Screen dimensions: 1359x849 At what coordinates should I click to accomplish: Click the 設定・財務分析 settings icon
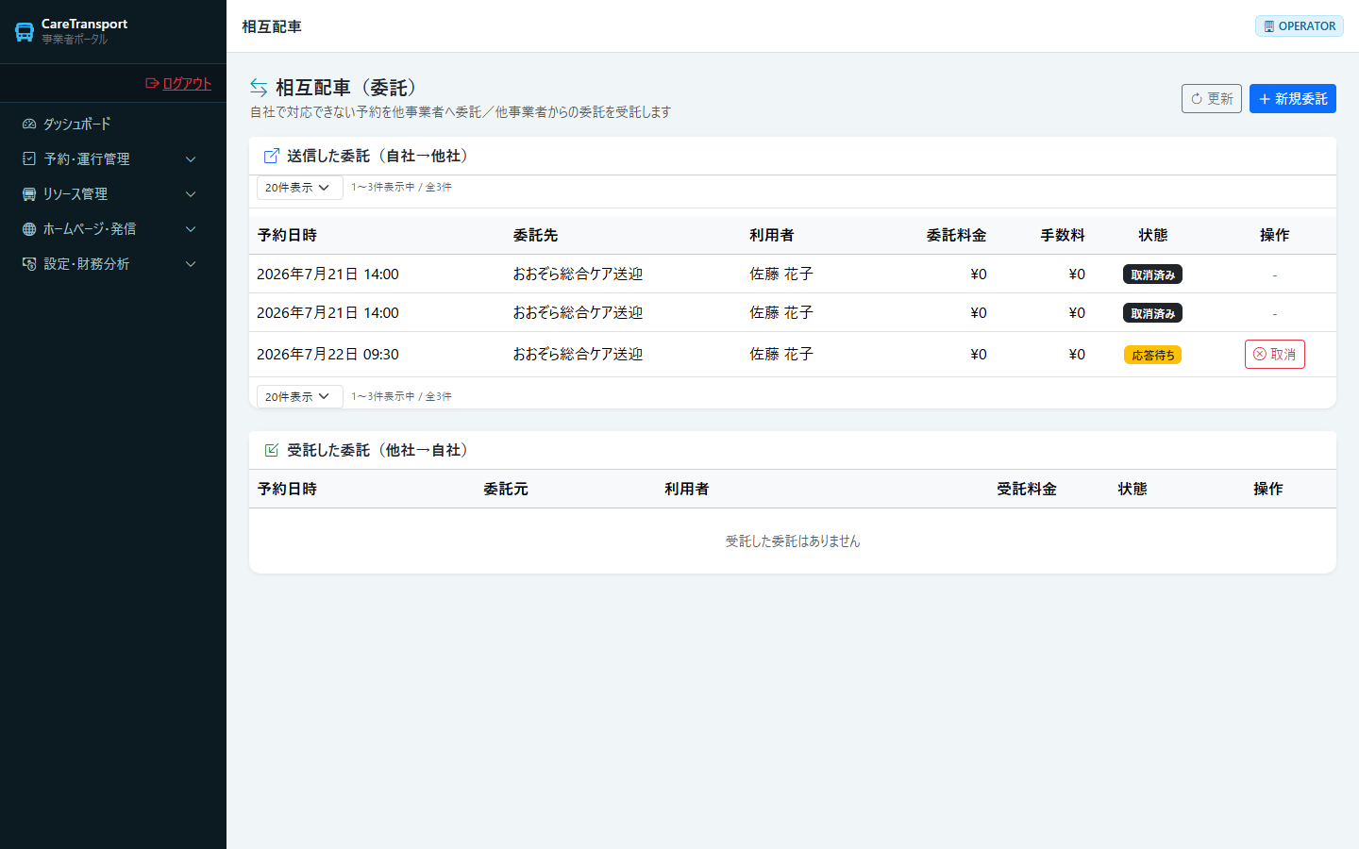coord(29,263)
